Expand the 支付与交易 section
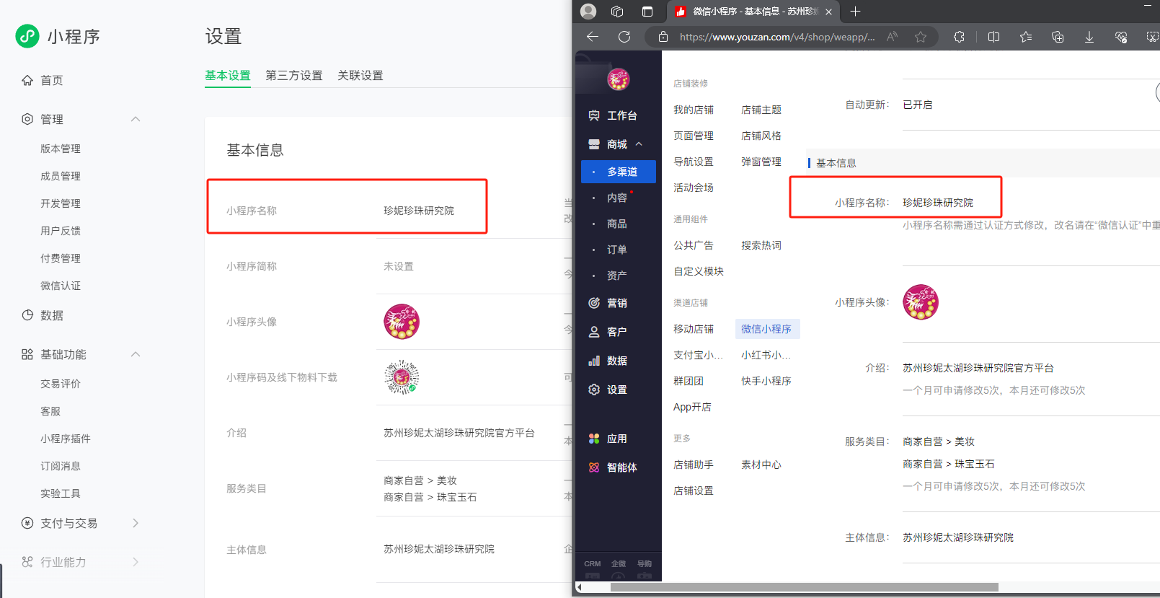Viewport: 1160px width, 598px height. (x=136, y=523)
